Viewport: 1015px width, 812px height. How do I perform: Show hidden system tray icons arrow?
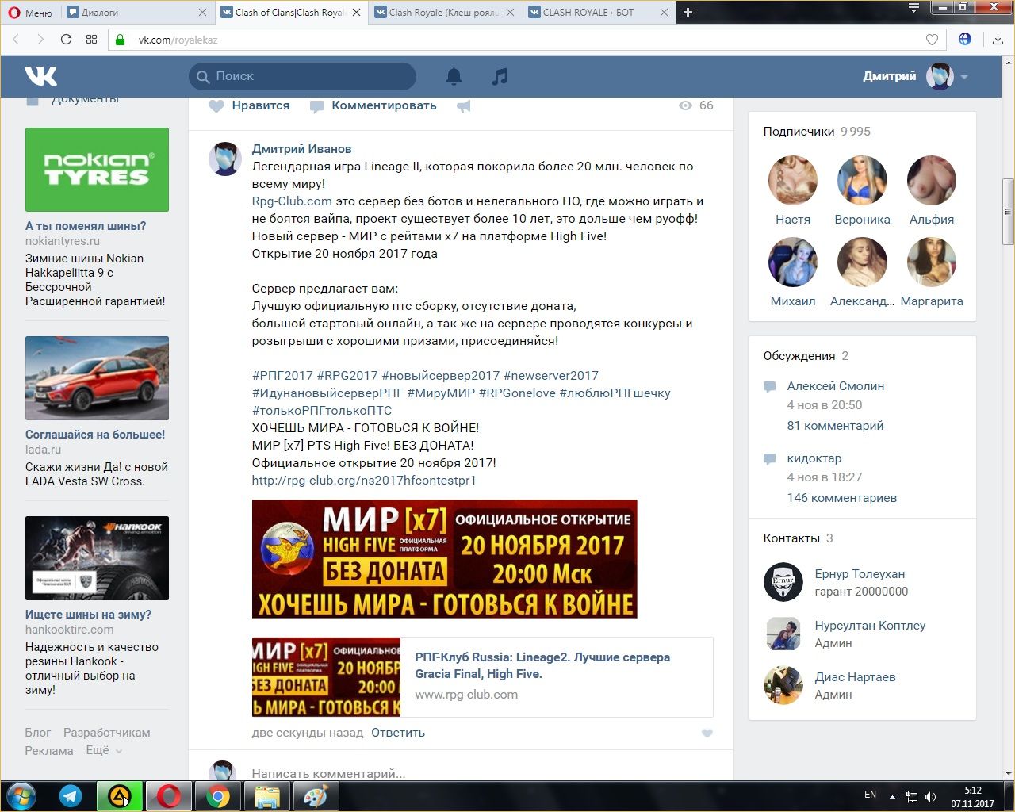(892, 796)
